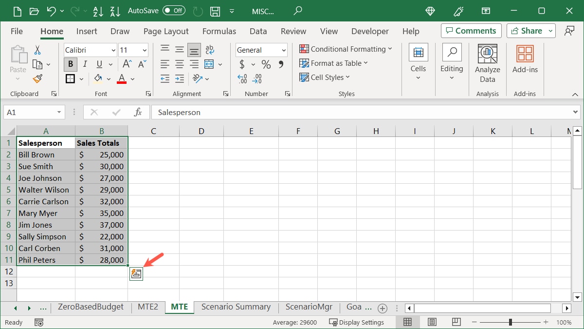Switch to Page Break Preview view

point(456,322)
